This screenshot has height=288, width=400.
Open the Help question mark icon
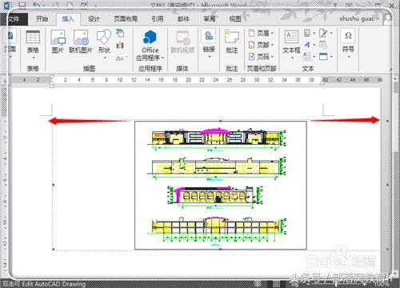coord(335,5)
